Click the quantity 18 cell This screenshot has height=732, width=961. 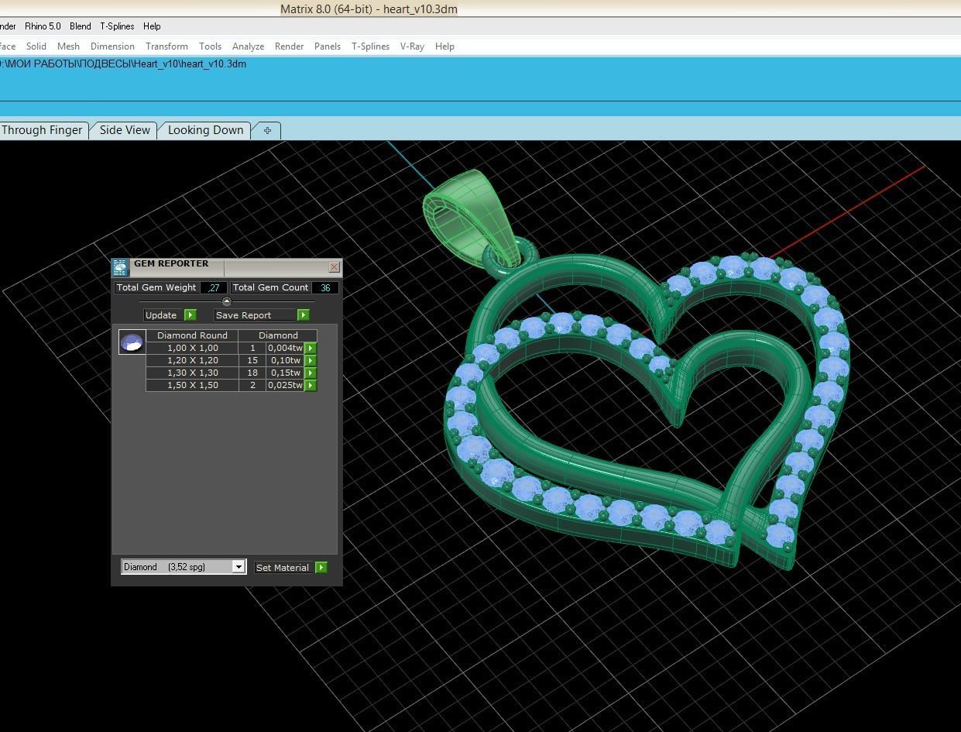[x=252, y=373]
